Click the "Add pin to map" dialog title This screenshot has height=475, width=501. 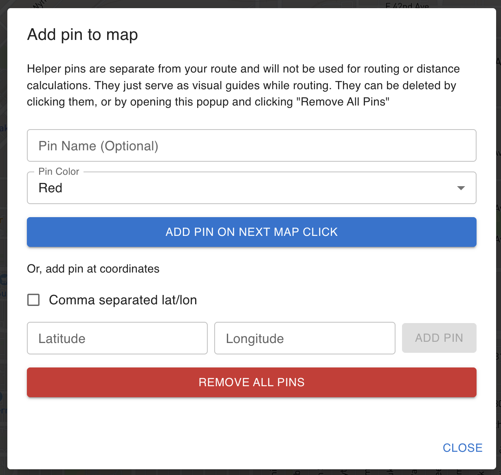[x=83, y=35]
